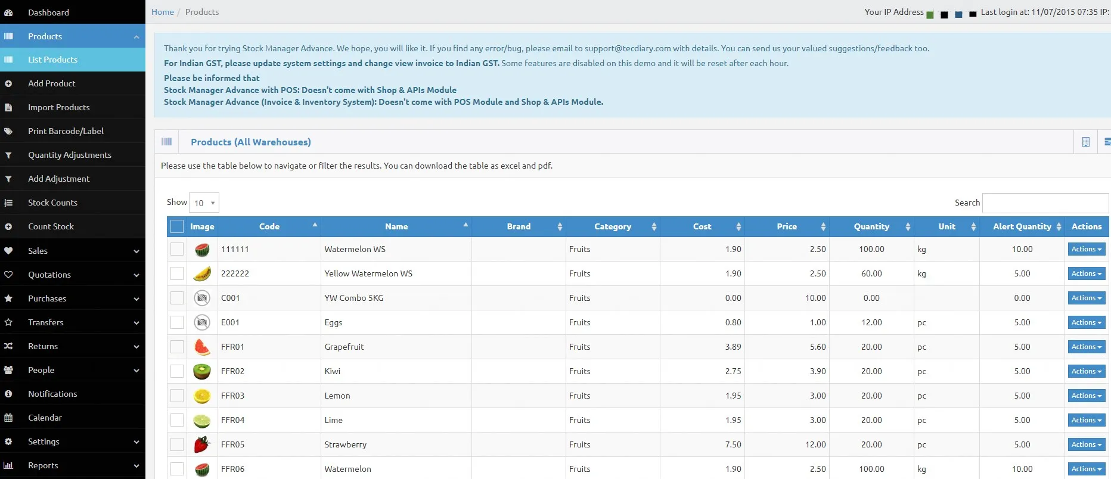The image size is (1111, 479).
Task: Click the Reports chart icon
Action: pyautogui.click(x=8, y=465)
